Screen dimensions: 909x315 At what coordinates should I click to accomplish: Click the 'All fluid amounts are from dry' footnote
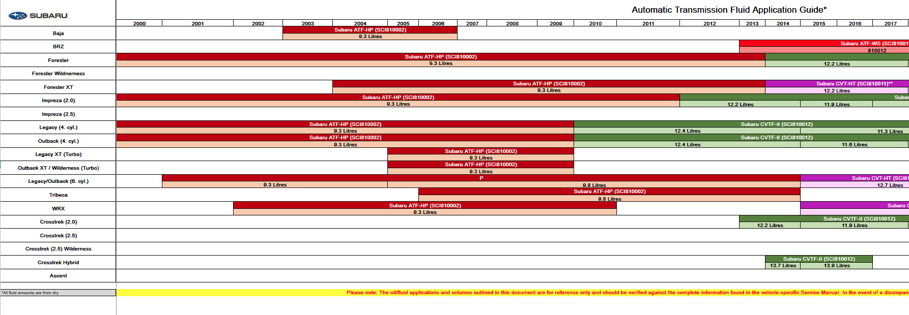(58, 293)
